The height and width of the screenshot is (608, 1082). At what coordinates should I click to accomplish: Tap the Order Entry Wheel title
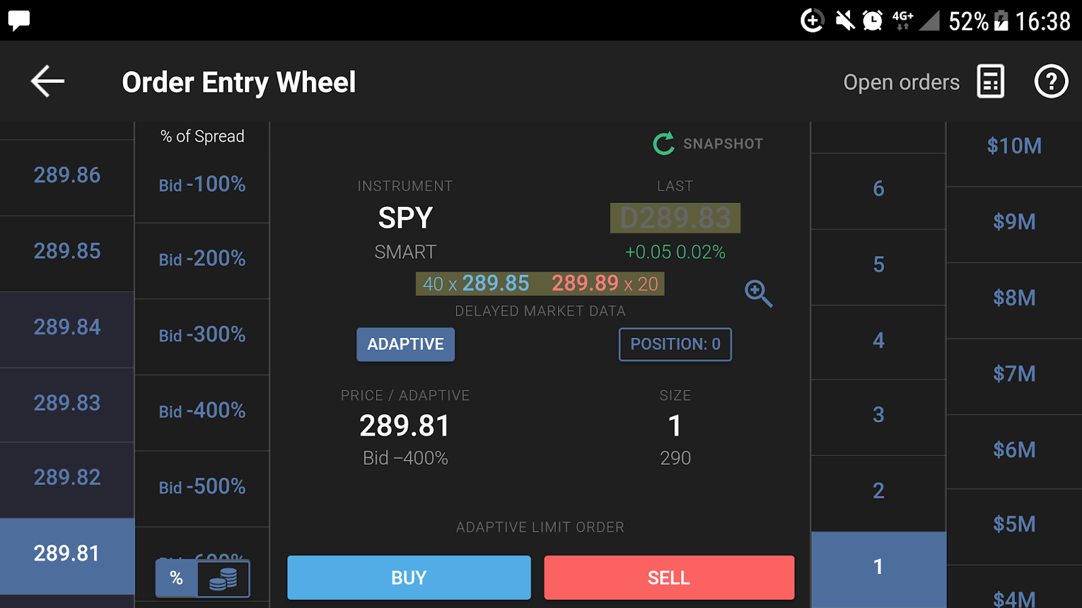coord(239,82)
